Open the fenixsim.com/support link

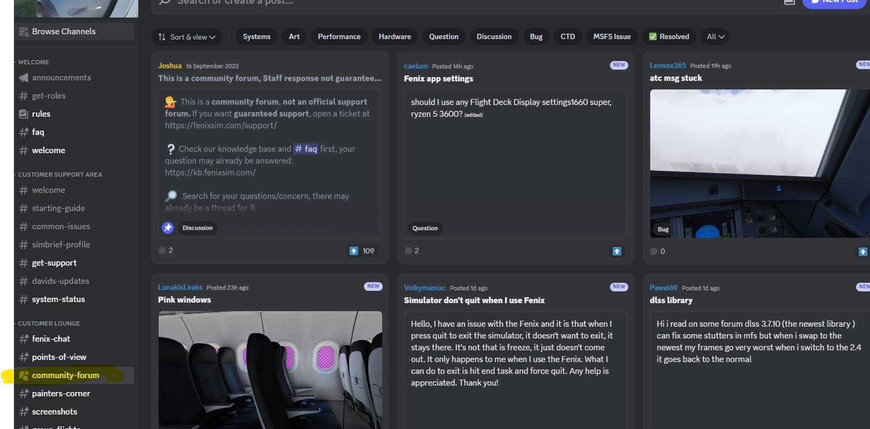coord(221,125)
